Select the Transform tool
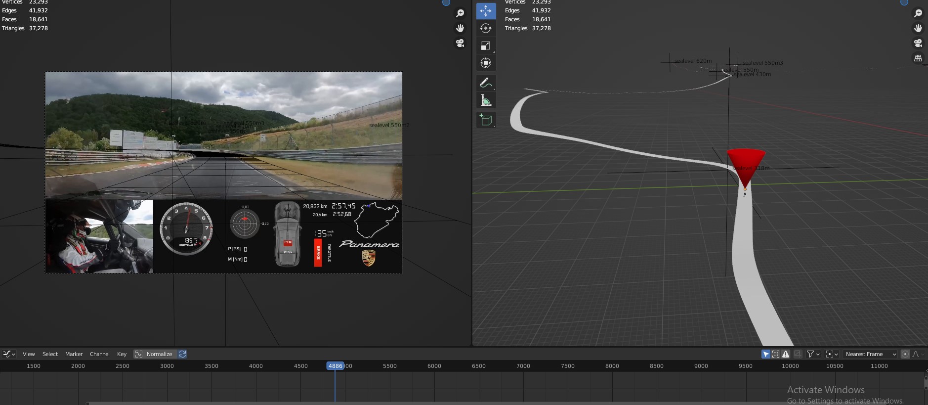 (x=486, y=63)
